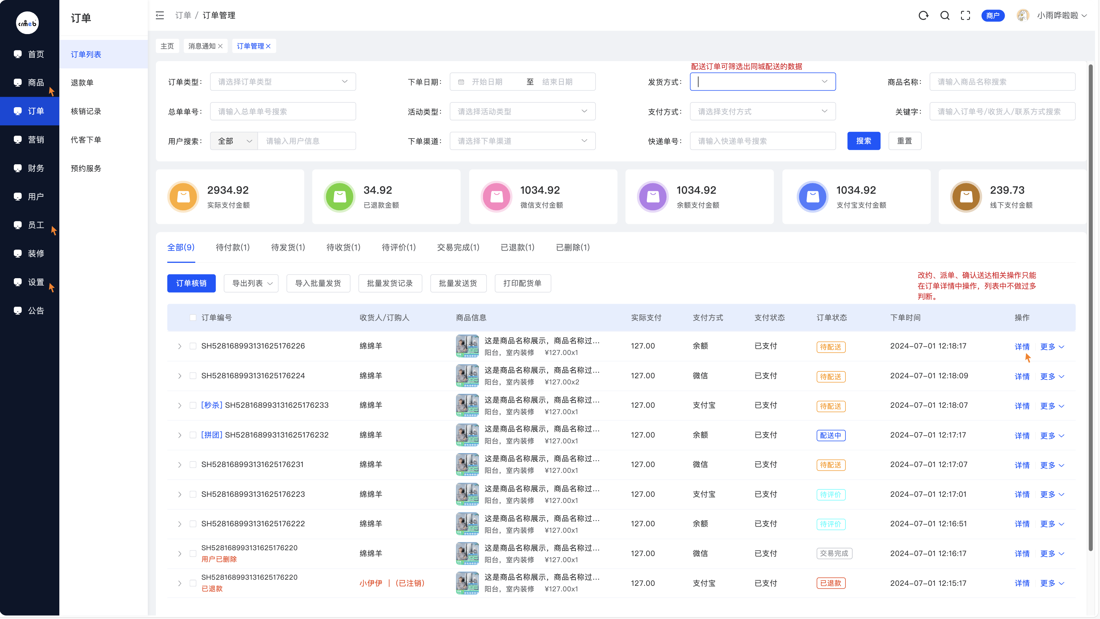
Task: Switch to the 已退款(1) tab
Action: [x=517, y=247]
